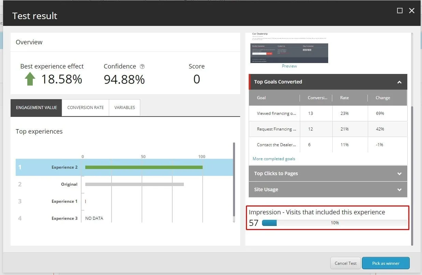Switch to the Conversion Rate tab
This screenshot has width=422, height=275.
[x=85, y=108]
